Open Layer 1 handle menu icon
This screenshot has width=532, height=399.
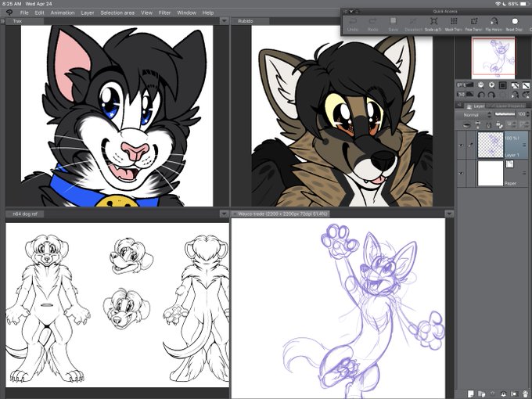[524, 145]
